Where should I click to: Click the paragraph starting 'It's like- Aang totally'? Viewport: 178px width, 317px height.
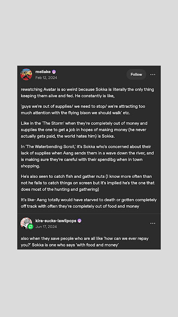89,203
